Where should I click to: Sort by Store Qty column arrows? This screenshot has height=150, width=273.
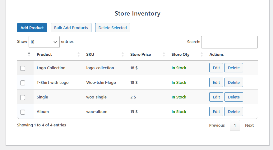pyautogui.click(x=202, y=54)
